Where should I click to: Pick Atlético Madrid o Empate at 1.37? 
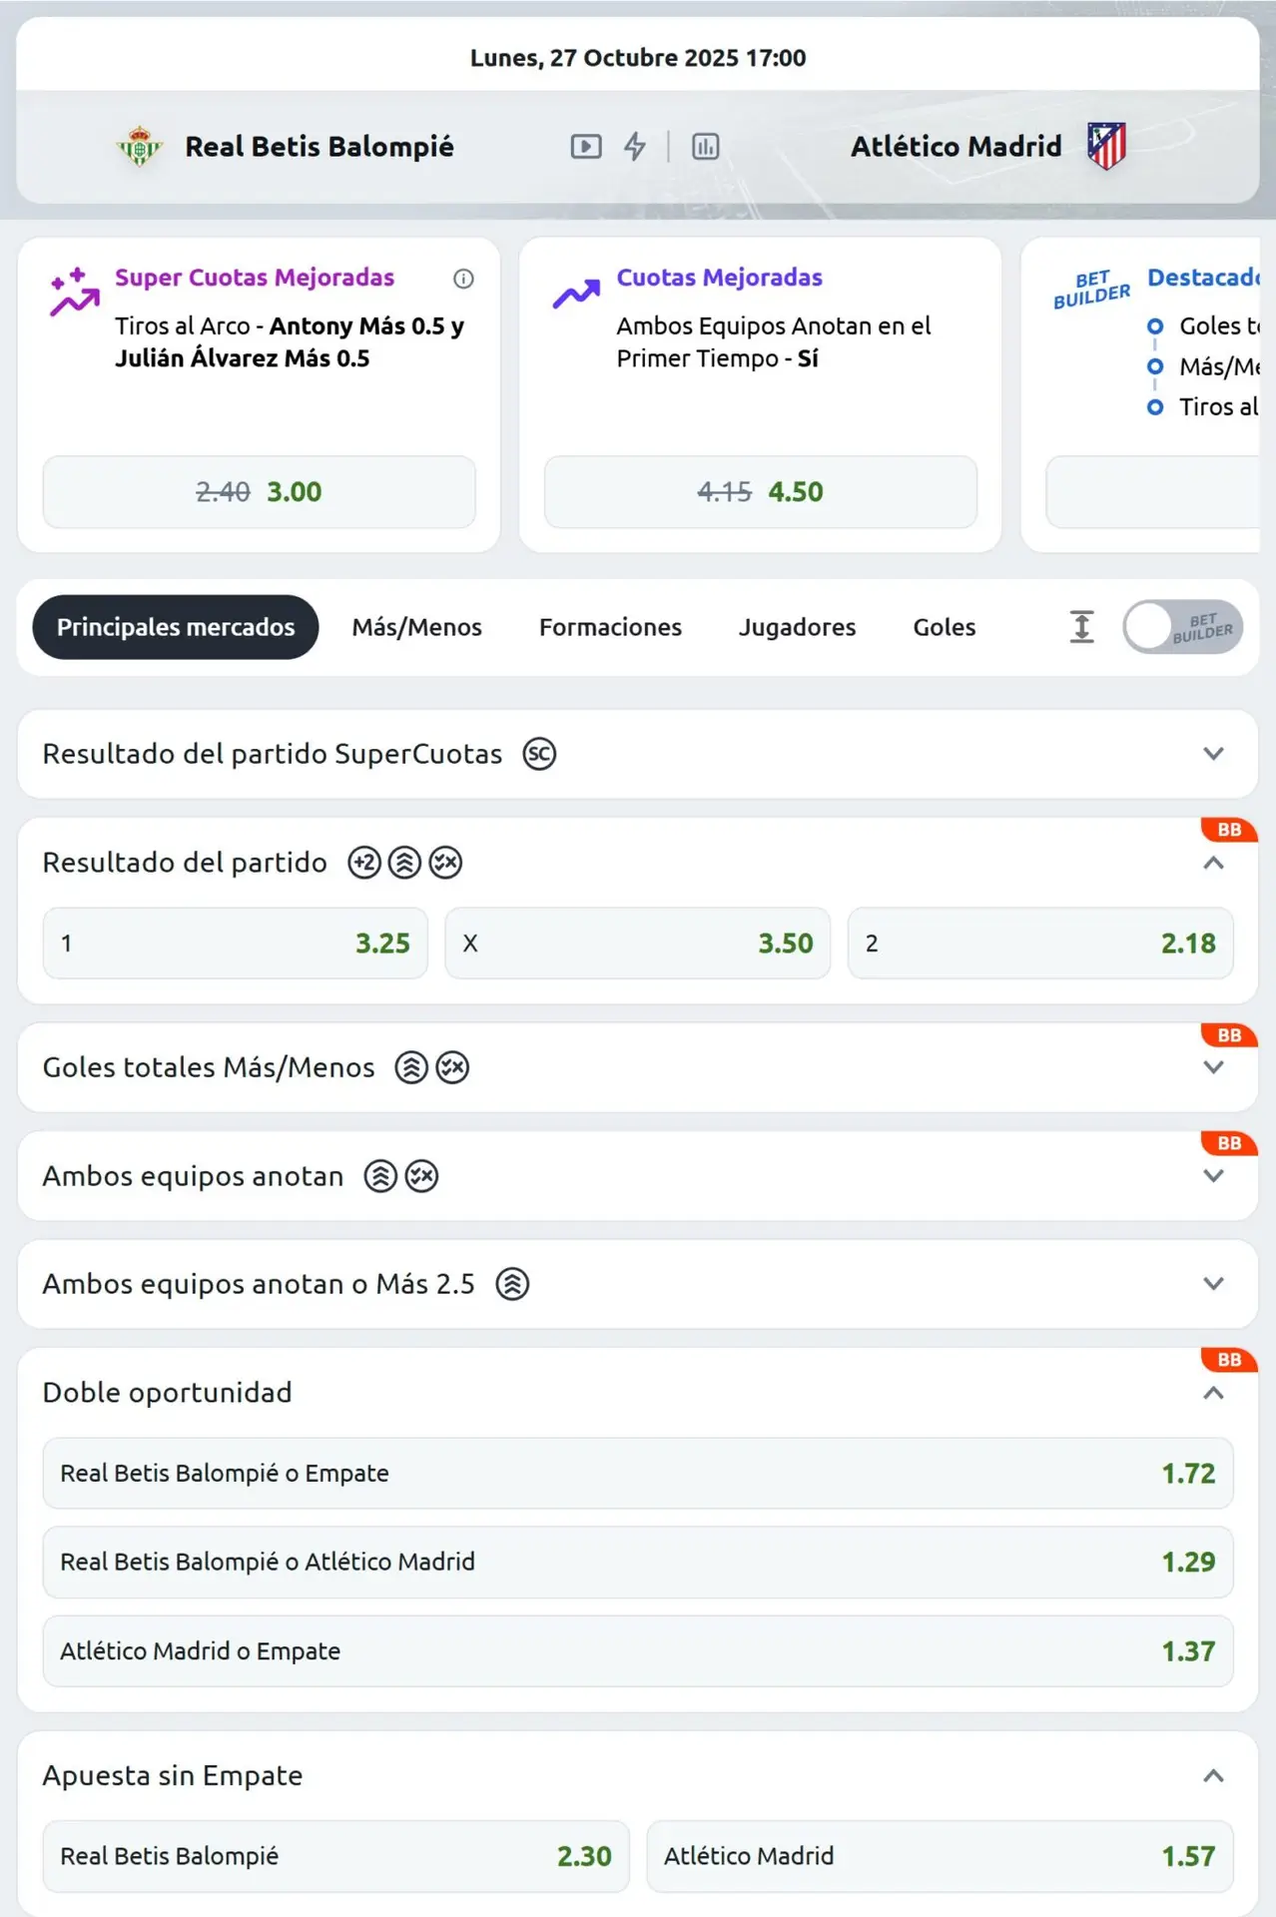[637, 1651]
